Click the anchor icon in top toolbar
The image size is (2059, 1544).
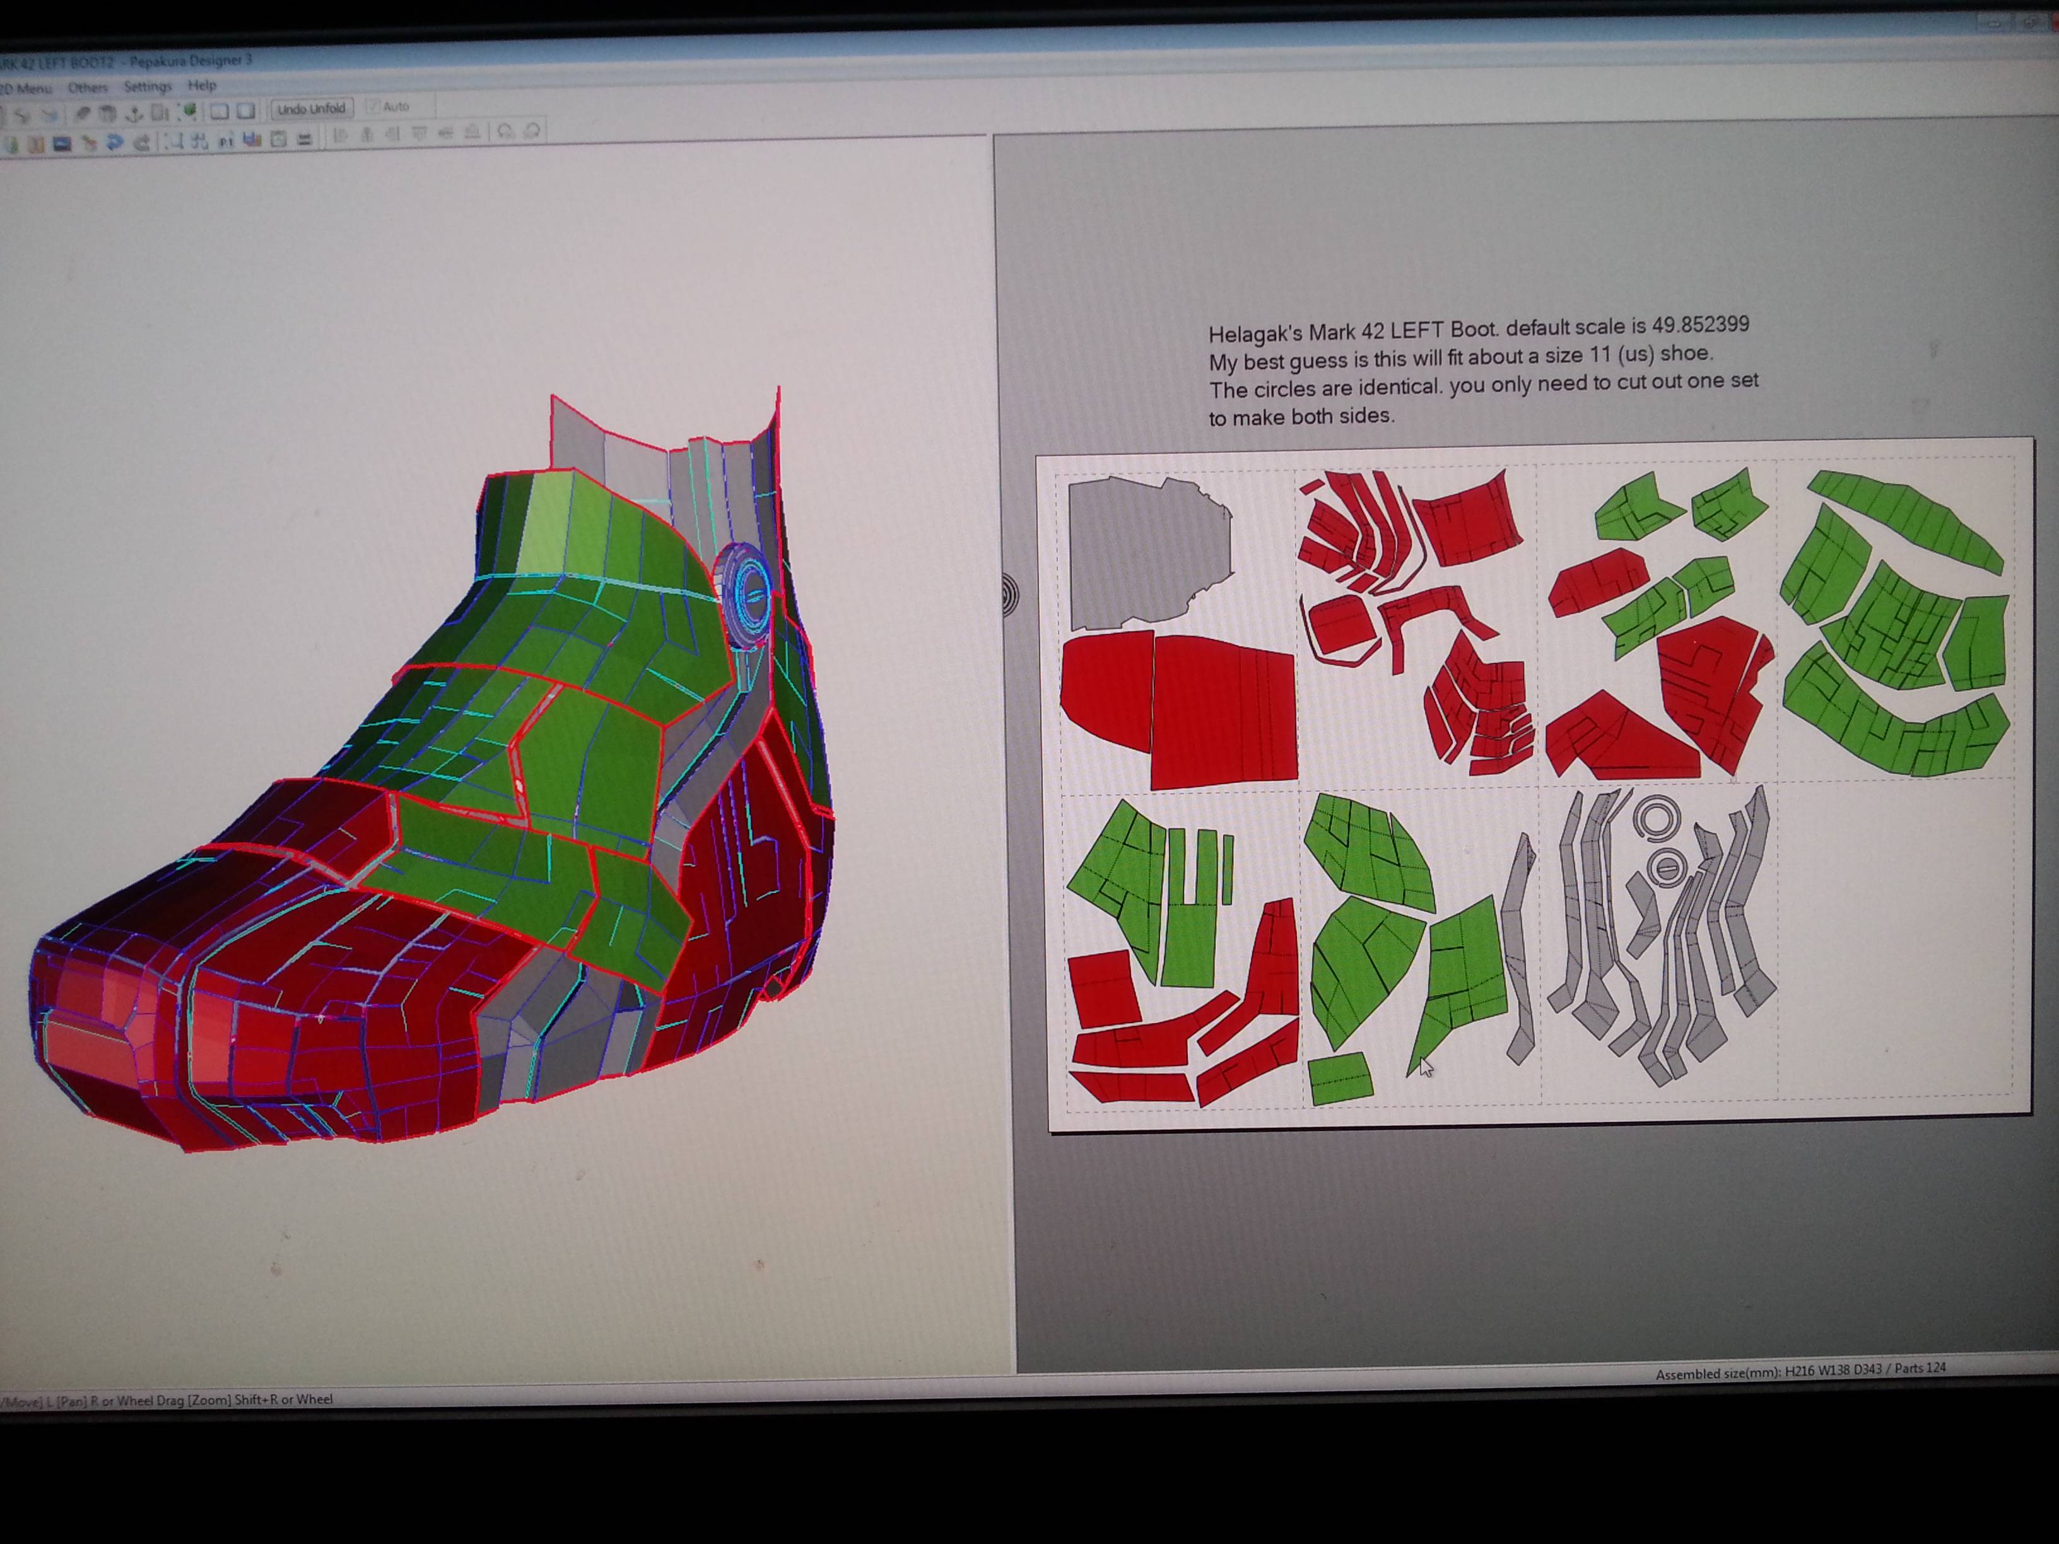coord(134,114)
